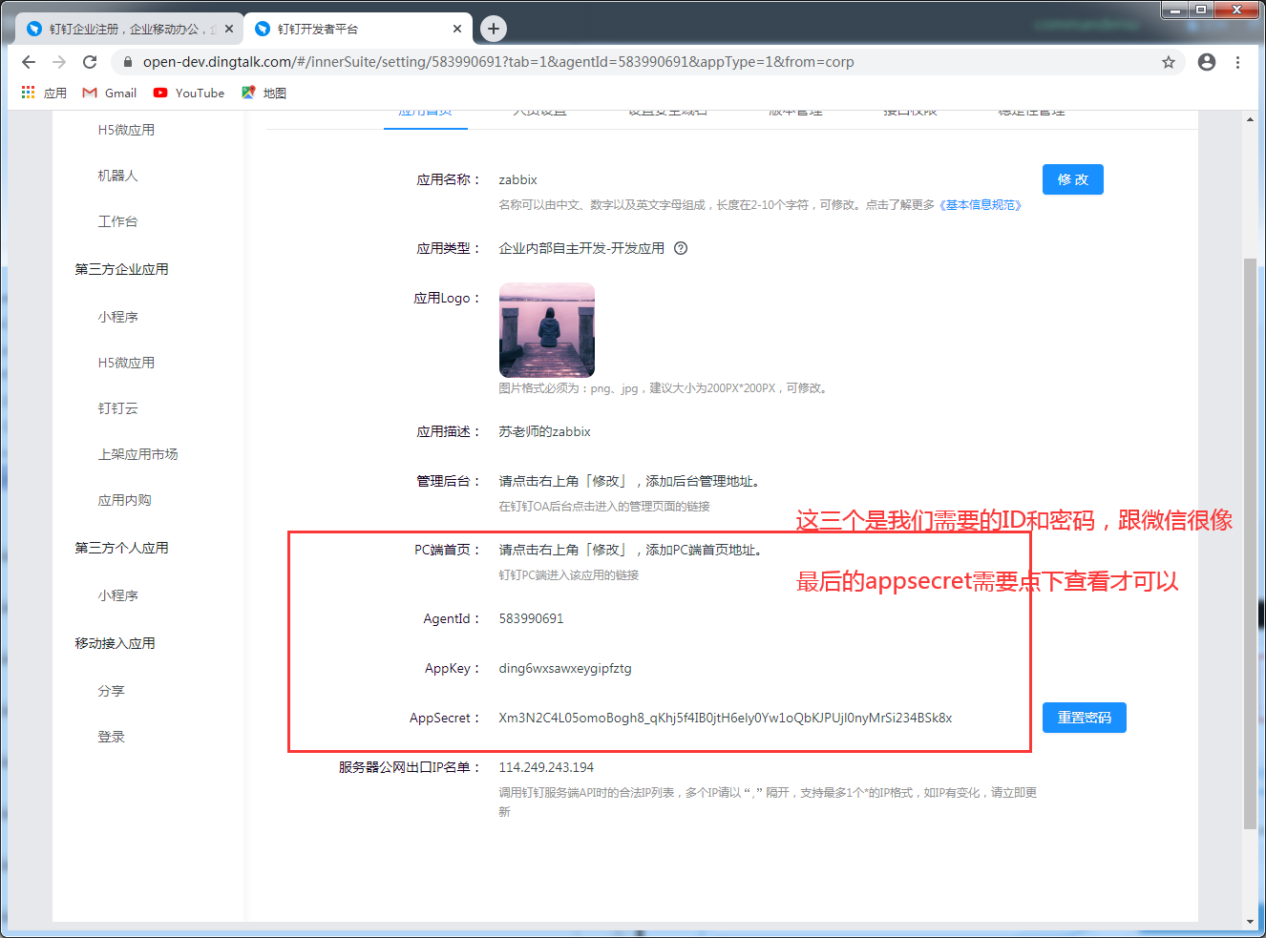
Task: Click the AgentId label
Action: point(452,618)
